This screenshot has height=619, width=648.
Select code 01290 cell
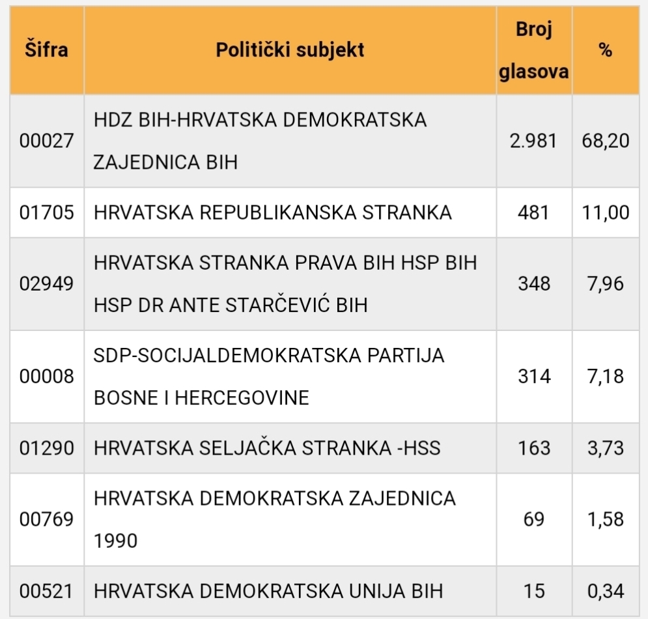[x=47, y=448]
